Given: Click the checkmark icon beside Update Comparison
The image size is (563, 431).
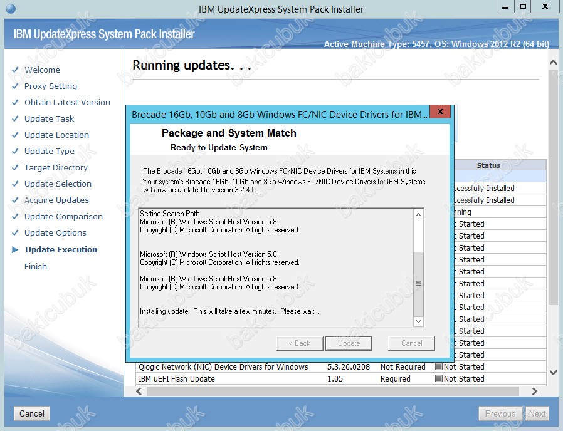Looking at the screenshot, I should 15,216.
